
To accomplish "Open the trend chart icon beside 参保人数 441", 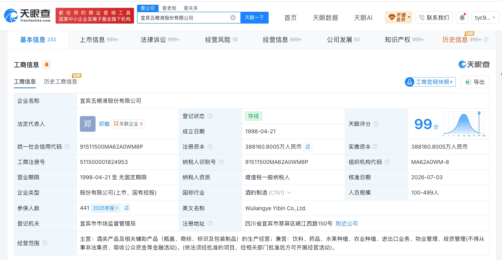I will point(126,208).
